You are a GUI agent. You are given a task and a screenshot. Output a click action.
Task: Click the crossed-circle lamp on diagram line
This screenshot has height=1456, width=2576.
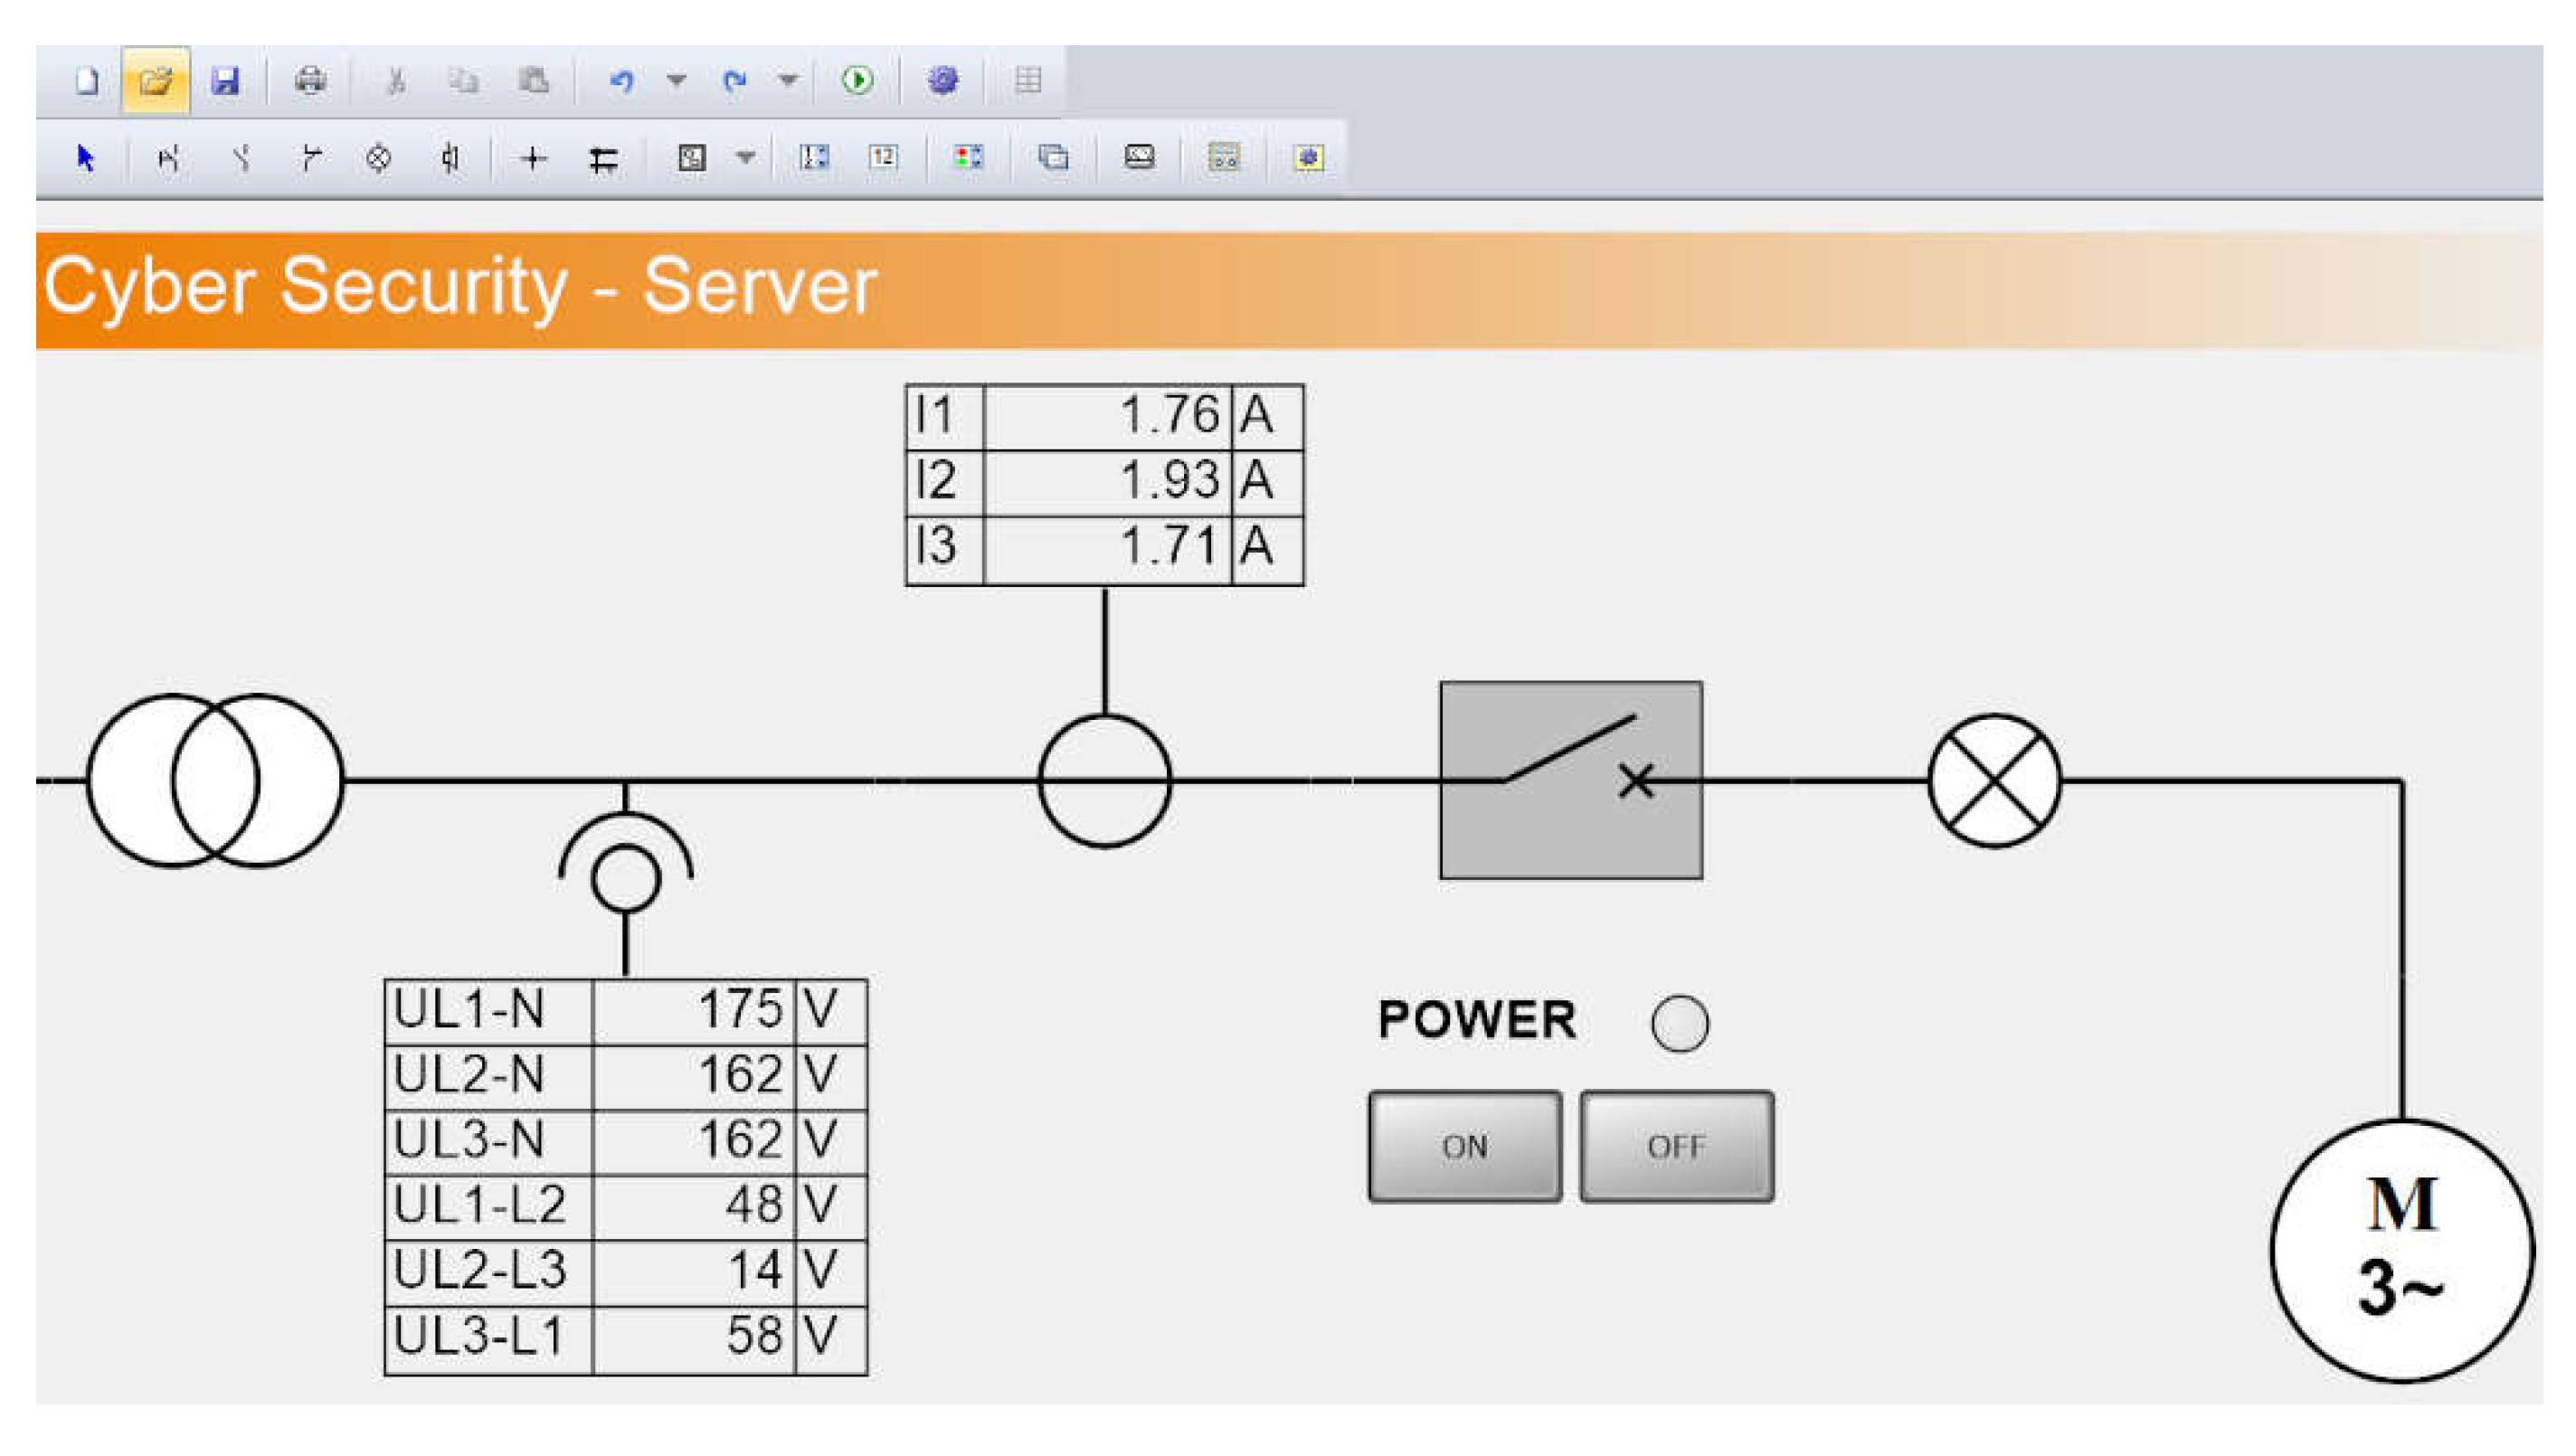1995,780
